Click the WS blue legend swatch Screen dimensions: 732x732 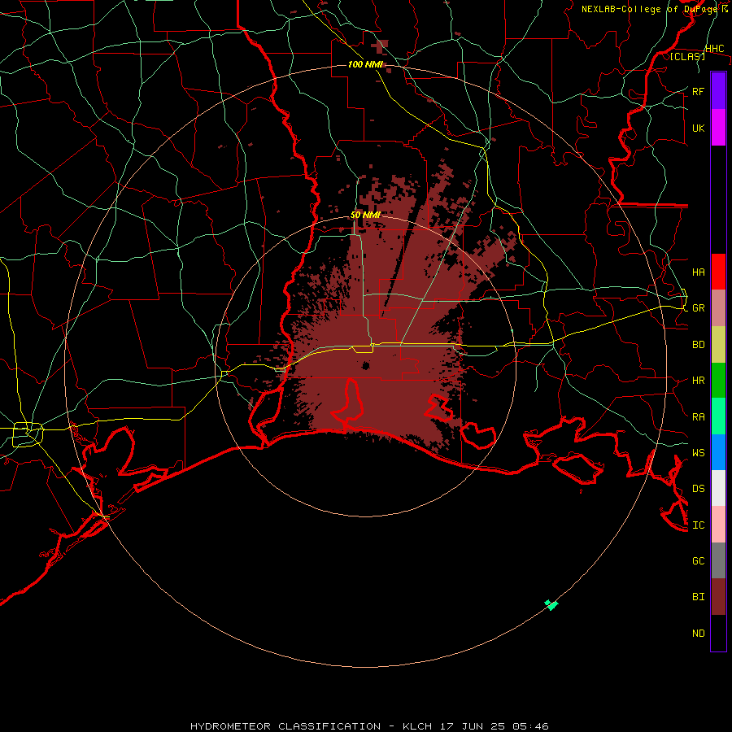718,452
